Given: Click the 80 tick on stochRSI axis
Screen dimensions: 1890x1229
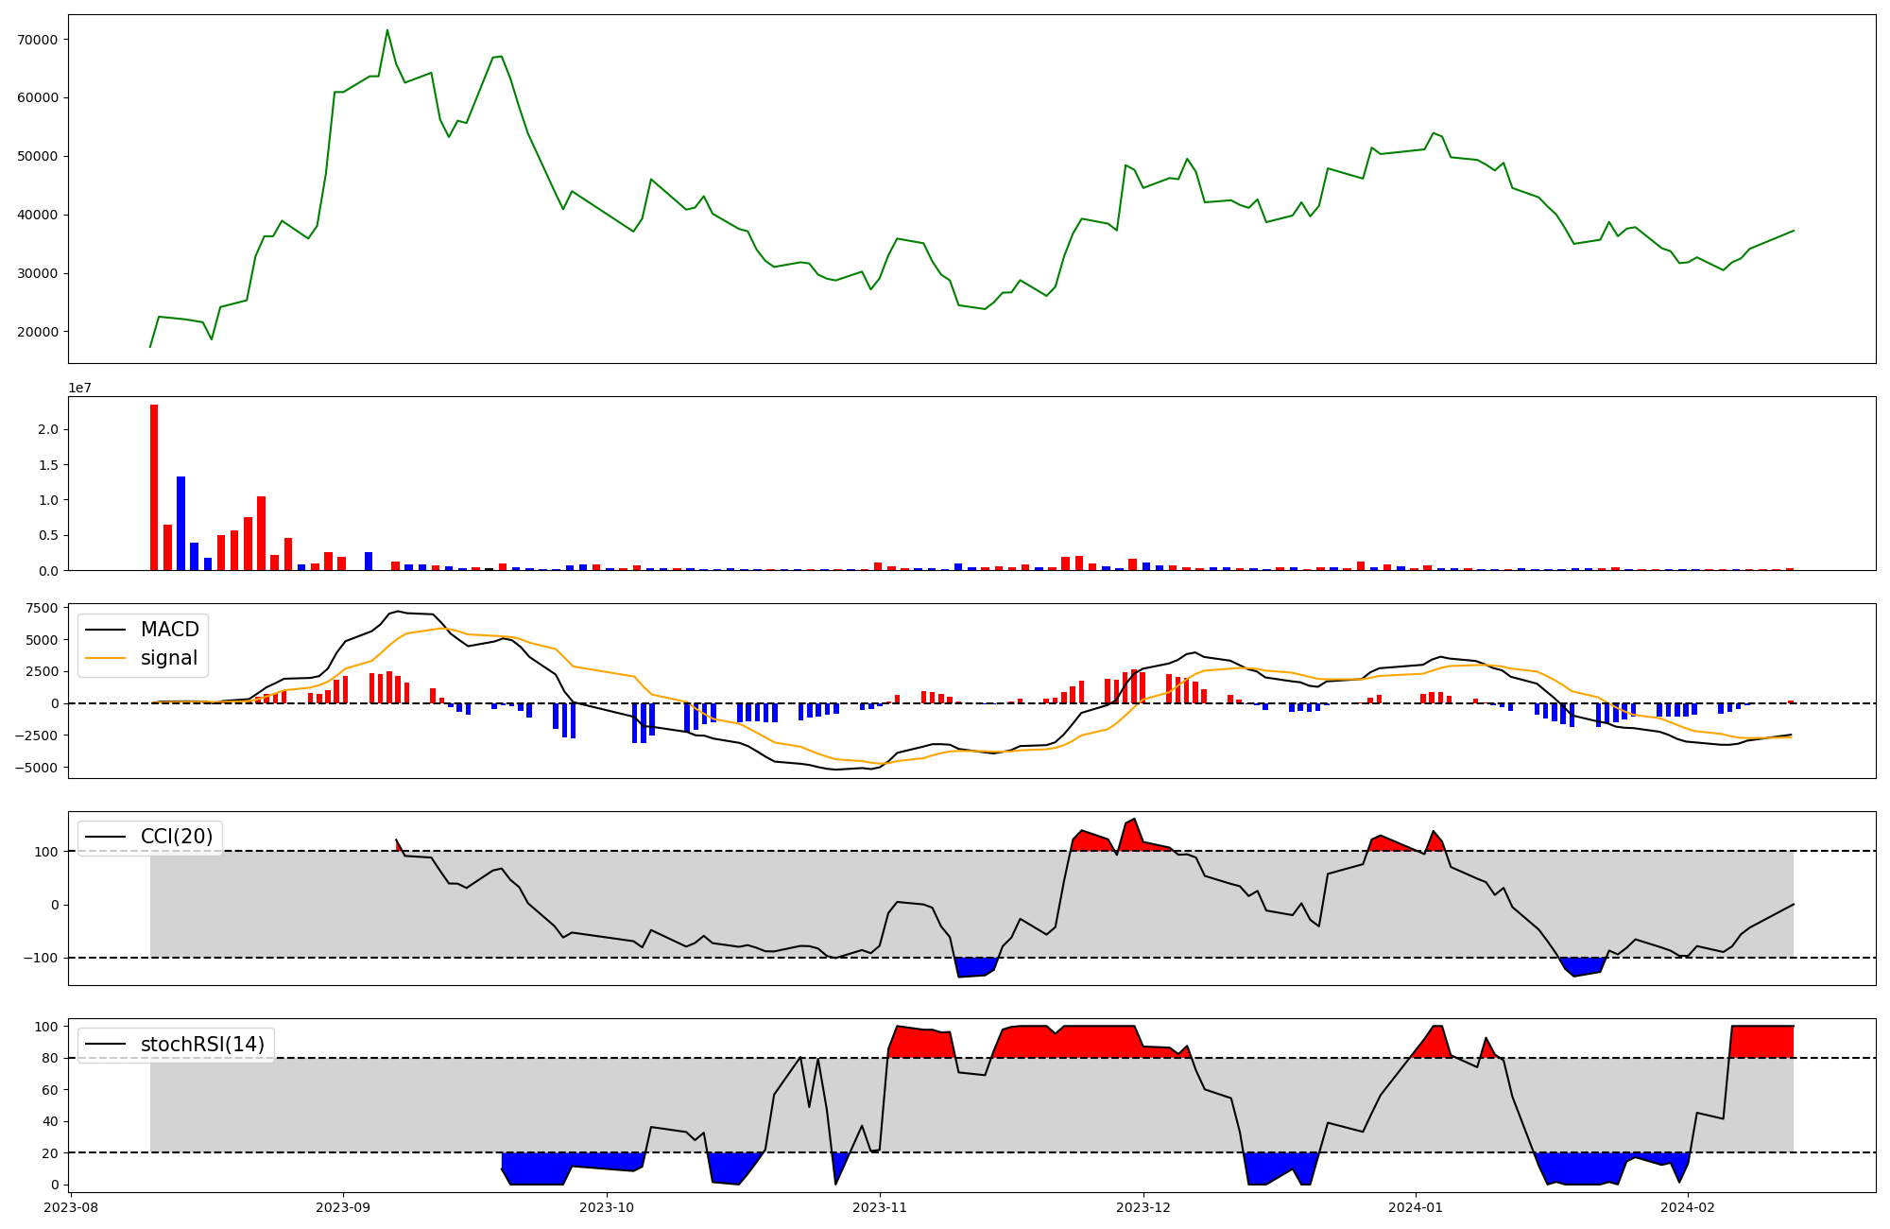Looking at the screenshot, I should coord(51,1058).
